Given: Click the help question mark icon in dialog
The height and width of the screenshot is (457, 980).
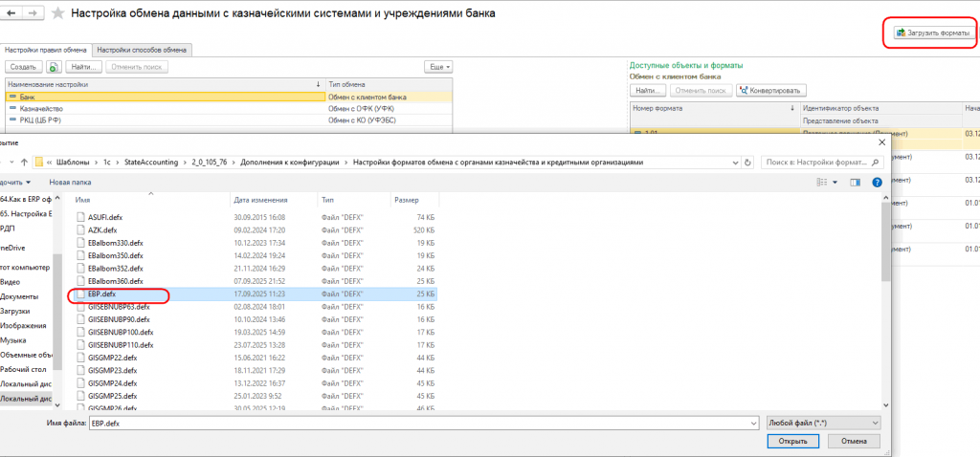Looking at the screenshot, I should (x=877, y=183).
